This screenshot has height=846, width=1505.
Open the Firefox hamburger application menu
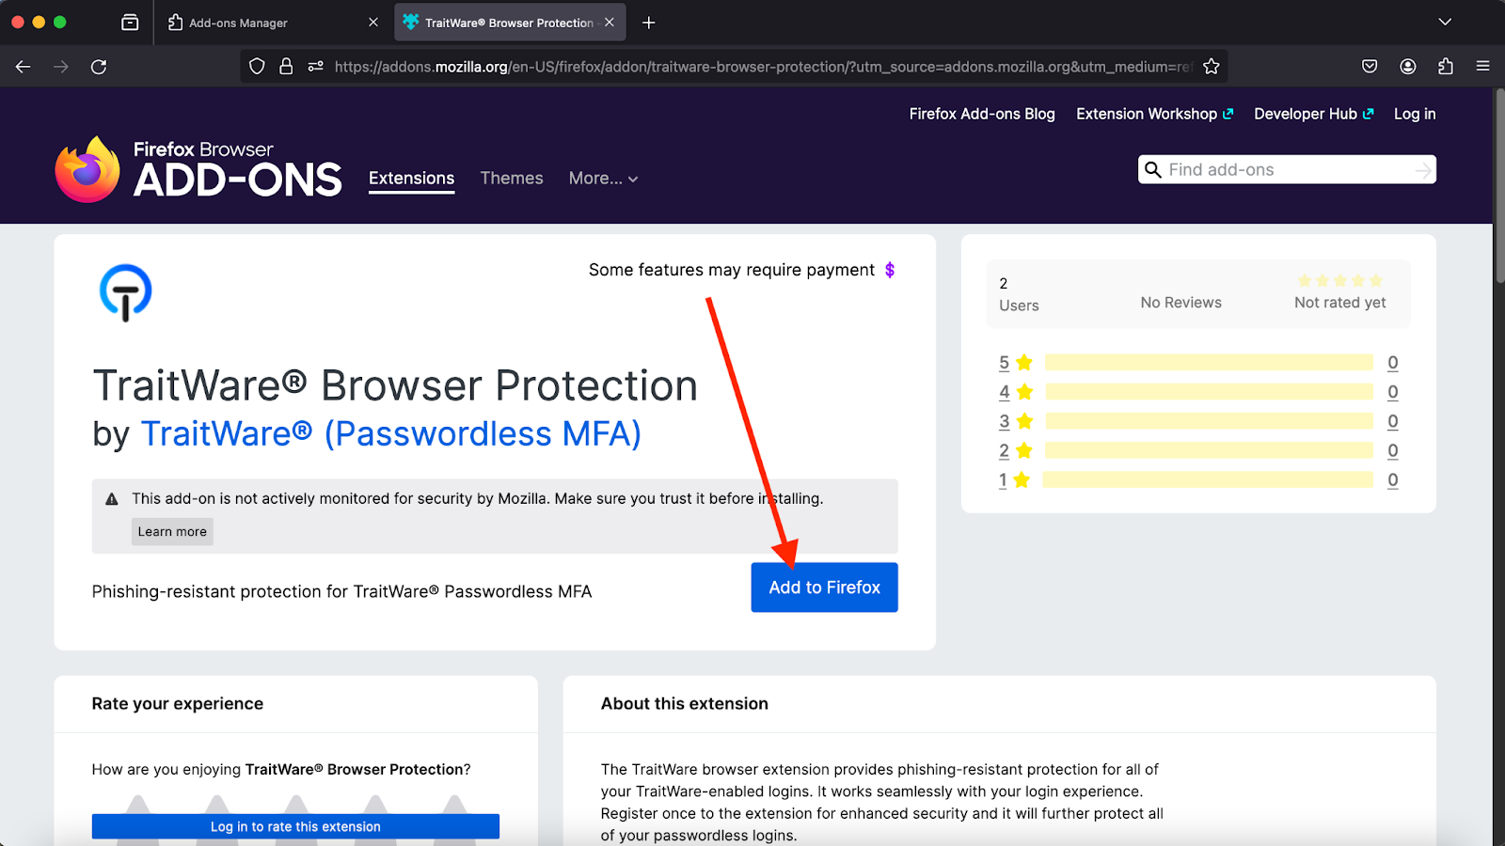pos(1483,67)
